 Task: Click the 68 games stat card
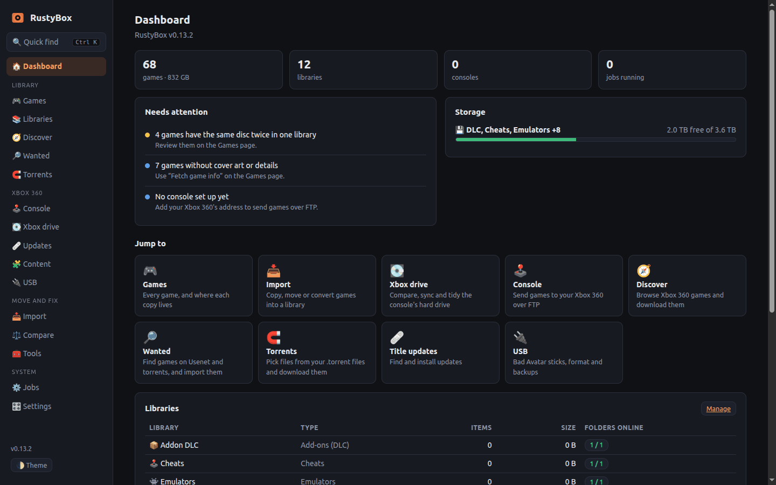209,70
